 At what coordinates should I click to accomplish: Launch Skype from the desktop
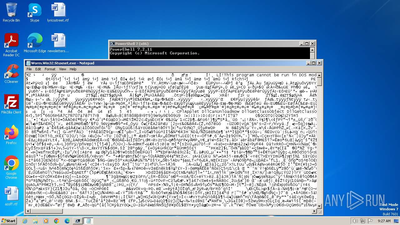point(34,12)
